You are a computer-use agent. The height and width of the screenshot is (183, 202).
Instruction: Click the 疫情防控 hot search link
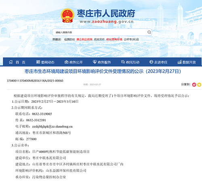pos(69,40)
